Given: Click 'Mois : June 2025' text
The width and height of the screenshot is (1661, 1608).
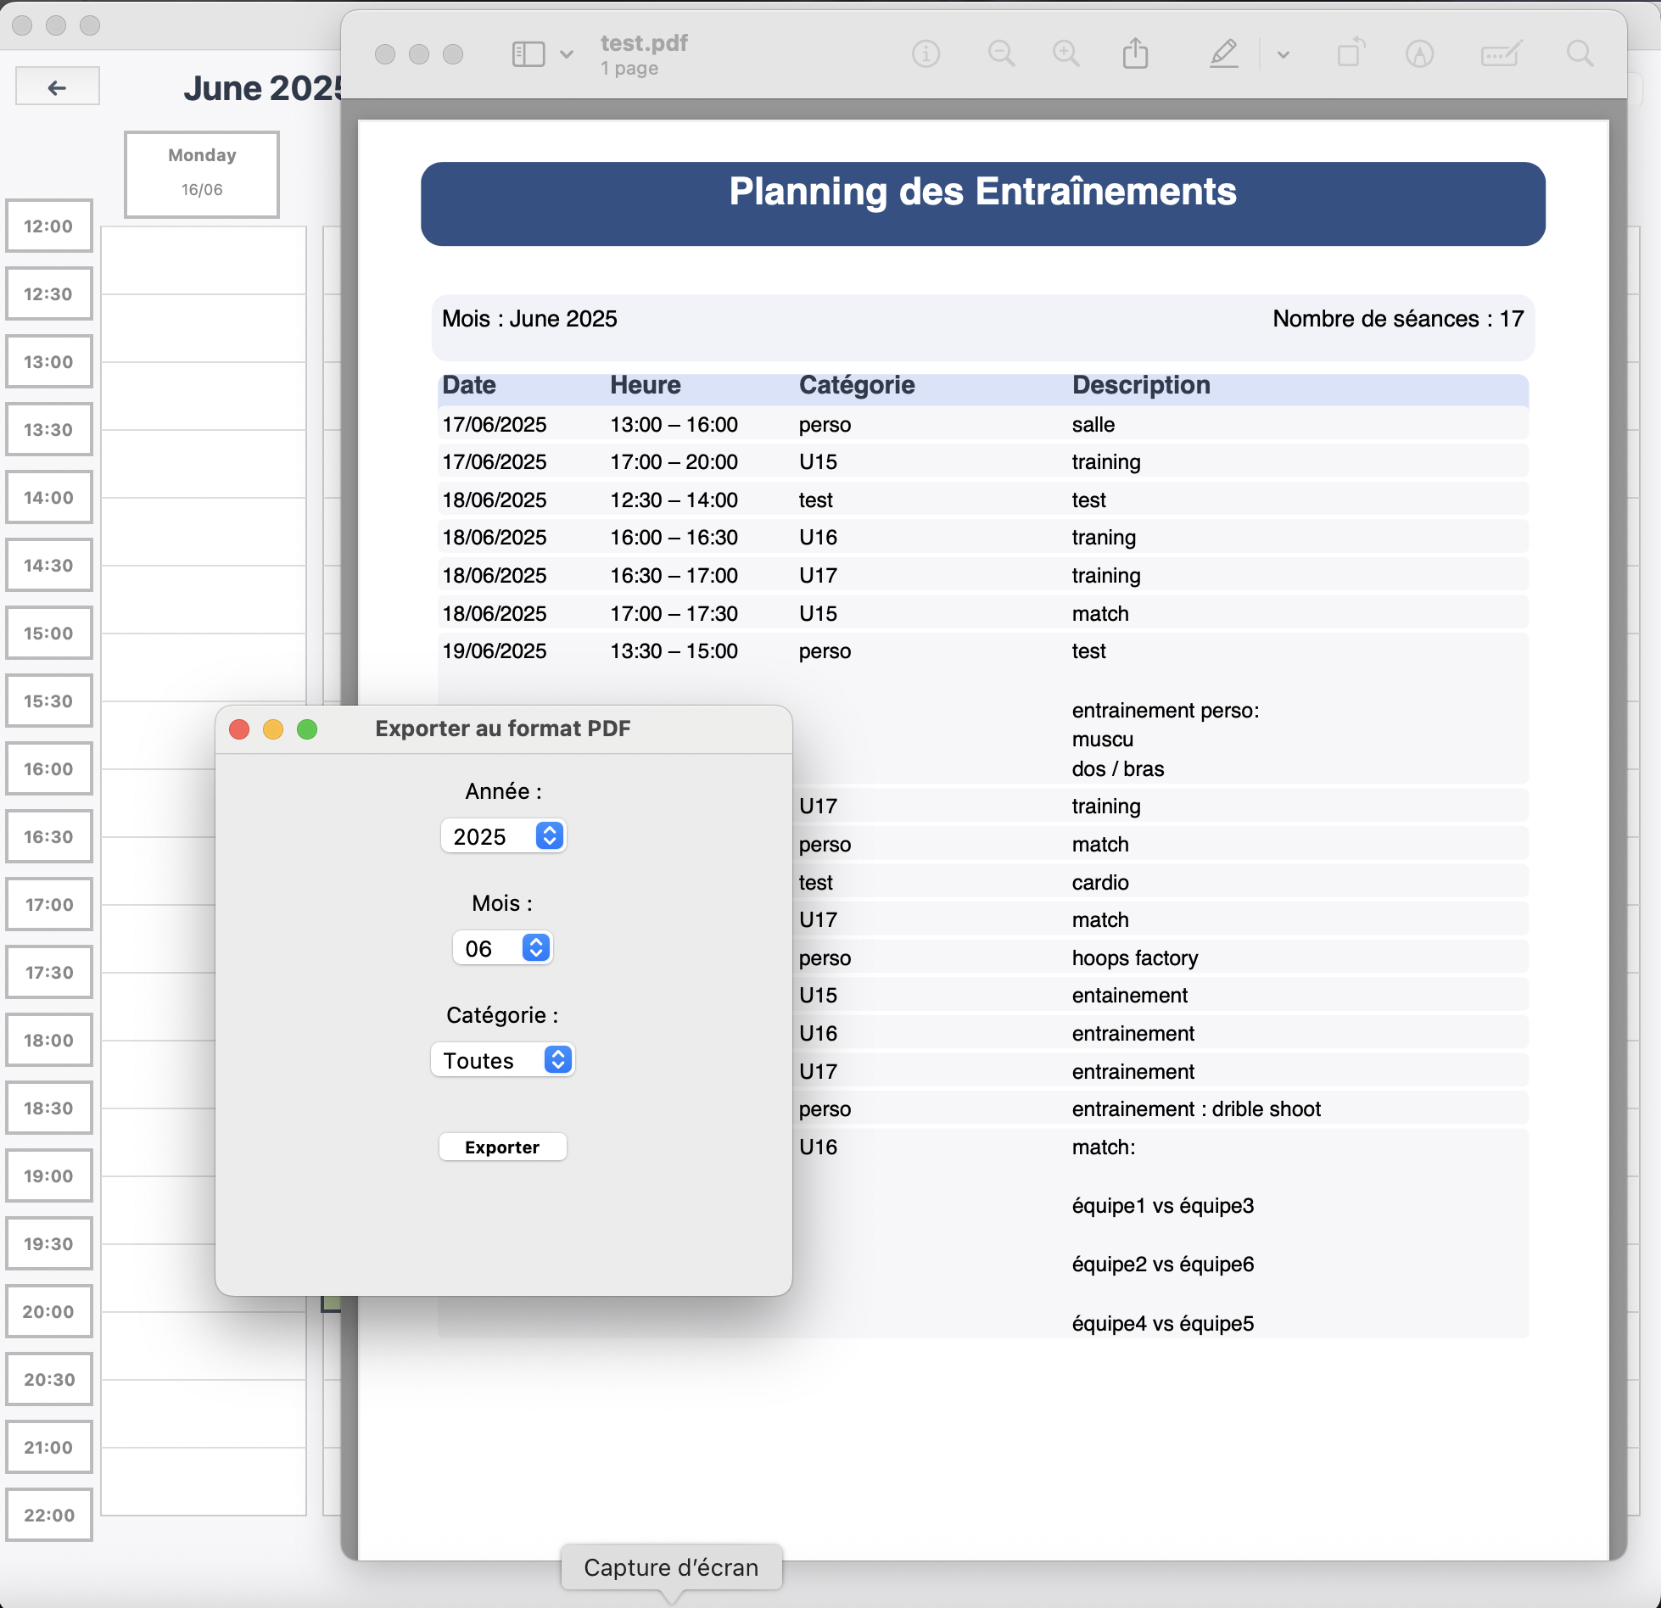Looking at the screenshot, I should pyautogui.click(x=529, y=319).
